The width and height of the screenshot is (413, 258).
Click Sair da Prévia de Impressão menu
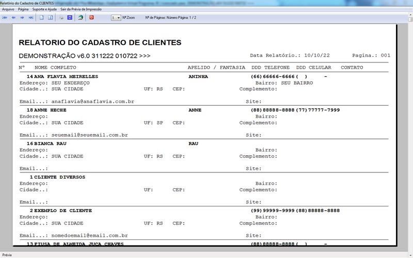(81, 9)
